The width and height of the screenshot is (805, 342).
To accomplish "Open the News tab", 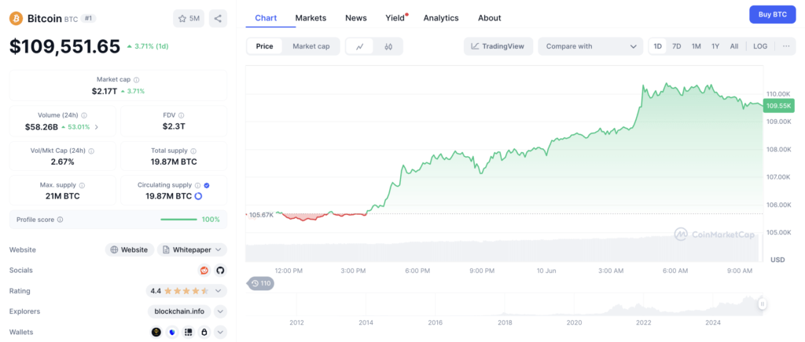I will click(x=356, y=18).
